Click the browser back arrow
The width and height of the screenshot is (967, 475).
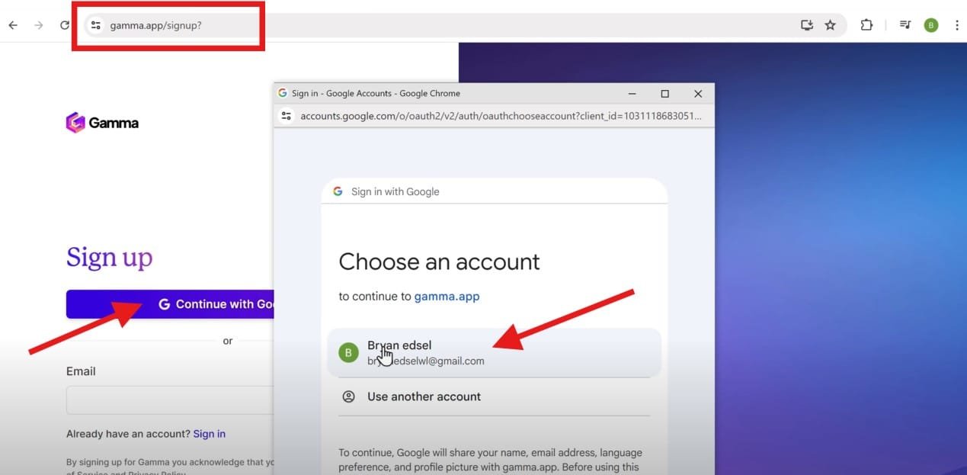(13, 25)
